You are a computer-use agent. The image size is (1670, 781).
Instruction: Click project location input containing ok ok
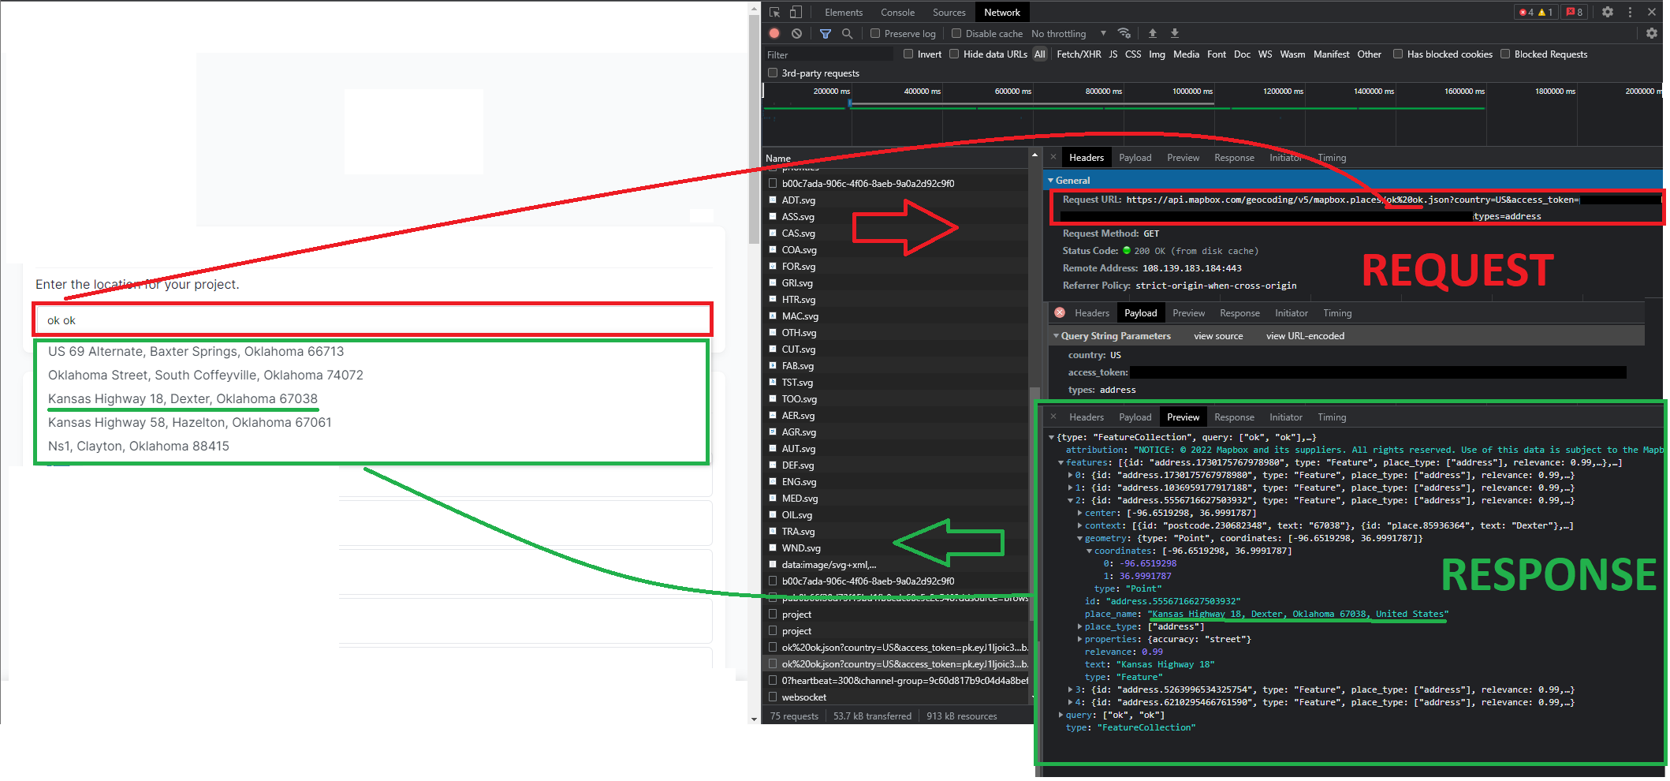pos(373,319)
